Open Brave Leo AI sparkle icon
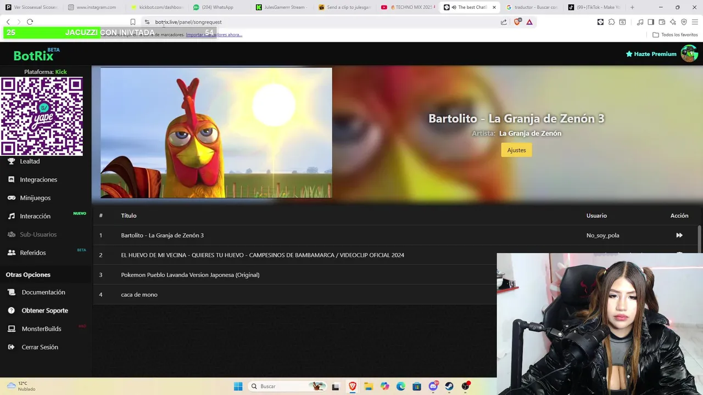Image resolution: width=703 pixels, height=395 pixels. [x=673, y=22]
